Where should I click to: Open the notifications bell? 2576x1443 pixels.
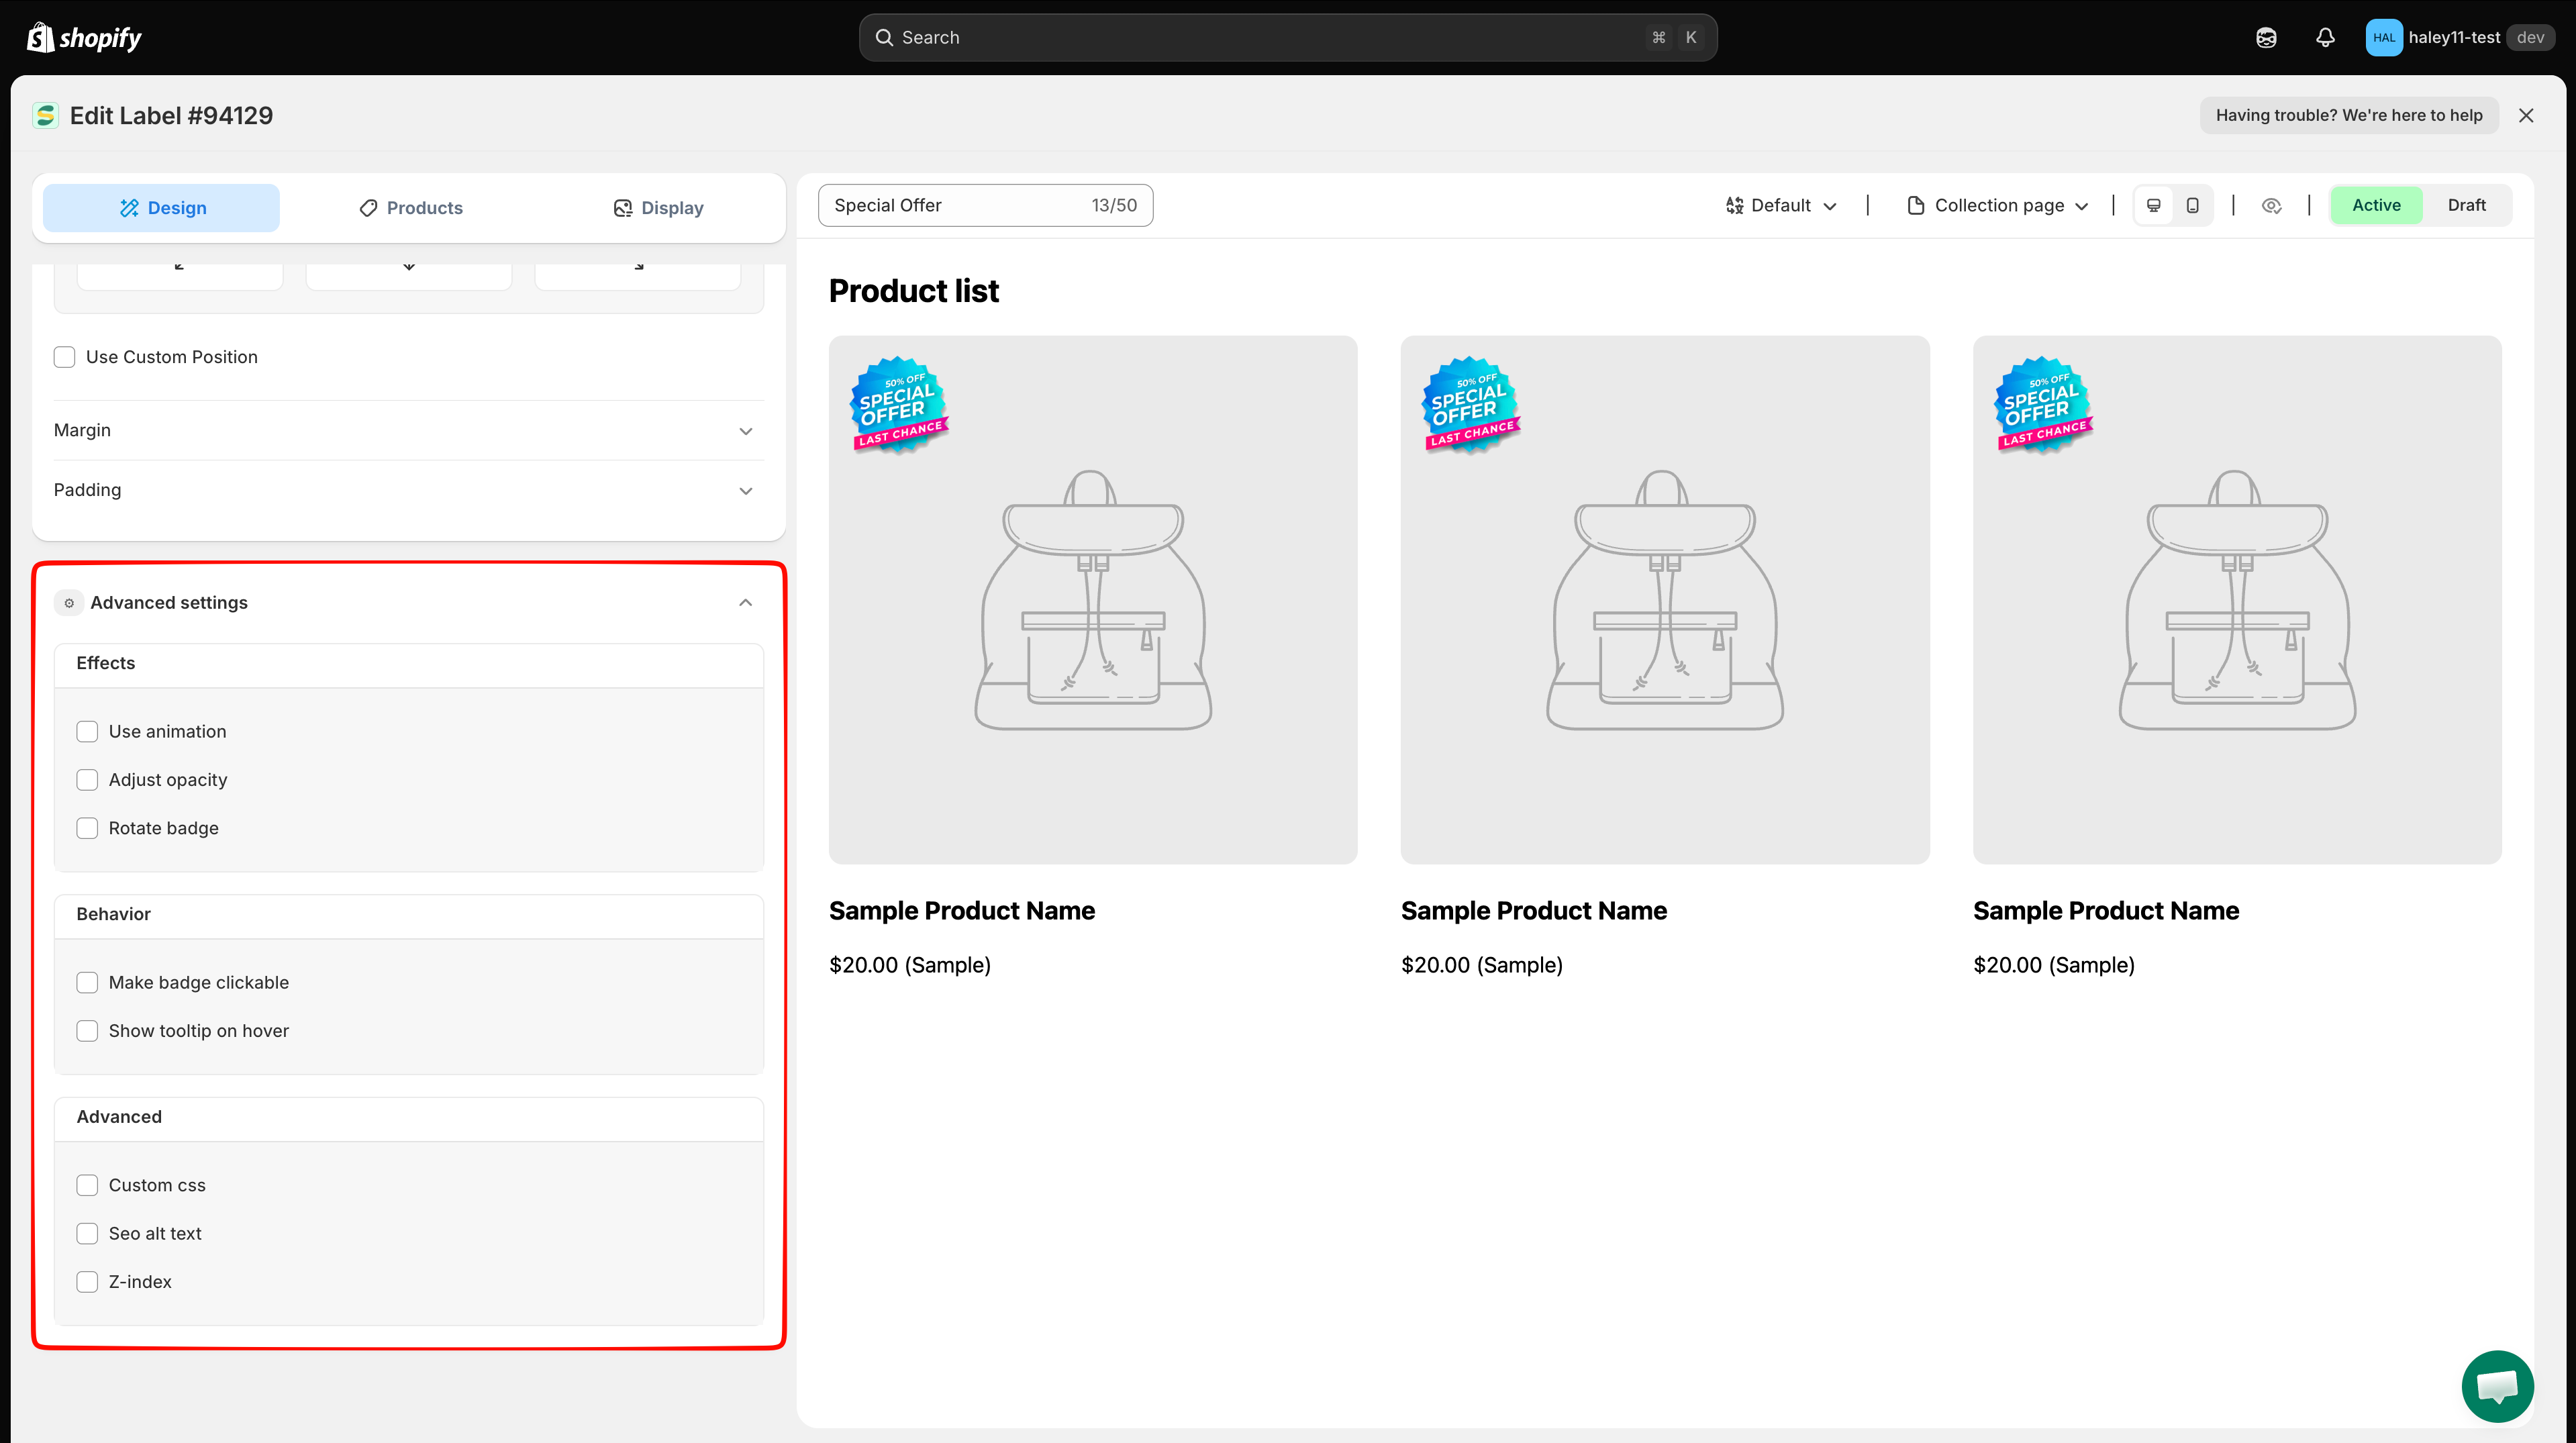pyautogui.click(x=2325, y=37)
